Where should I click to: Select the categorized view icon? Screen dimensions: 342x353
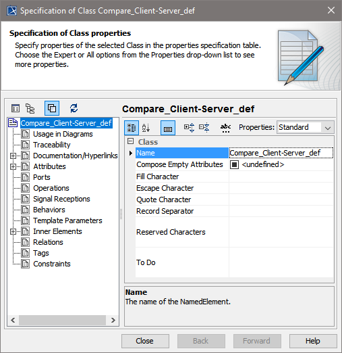click(132, 128)
